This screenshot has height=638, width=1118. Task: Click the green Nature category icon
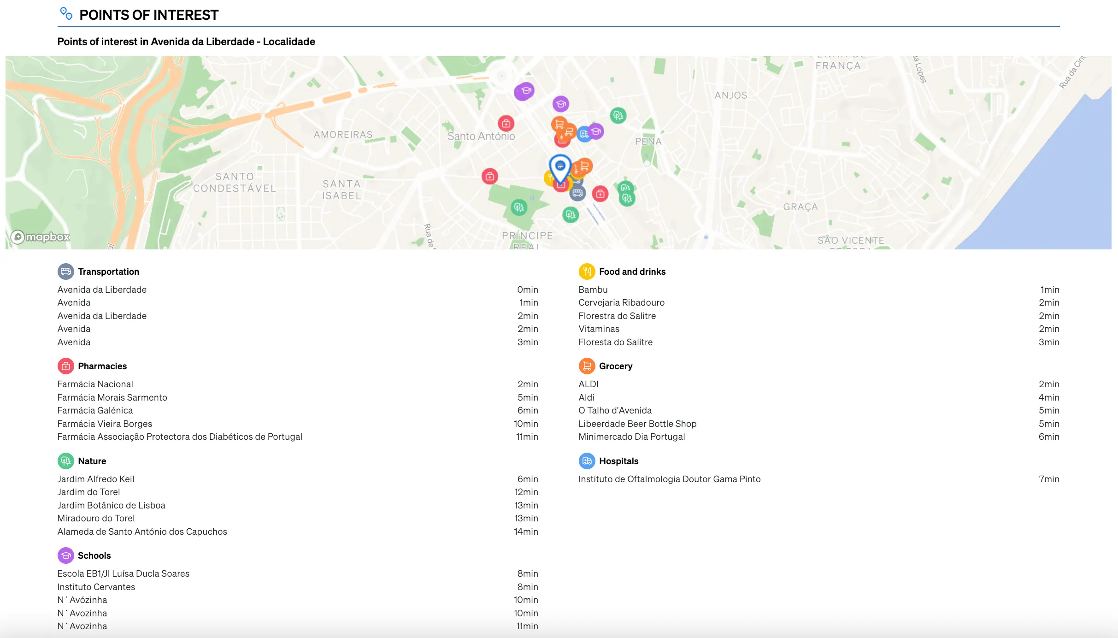65,461
